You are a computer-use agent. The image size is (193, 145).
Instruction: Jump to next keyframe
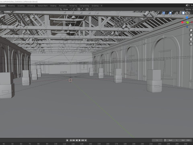tap(82, 140)
